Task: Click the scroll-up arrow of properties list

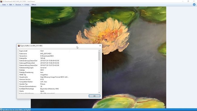Action: click(99, 51)
